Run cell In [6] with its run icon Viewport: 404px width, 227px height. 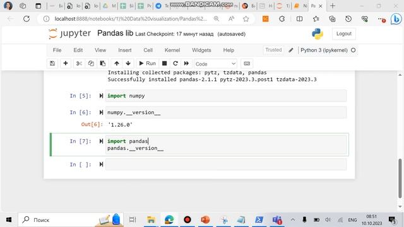[x=101, y=112]
